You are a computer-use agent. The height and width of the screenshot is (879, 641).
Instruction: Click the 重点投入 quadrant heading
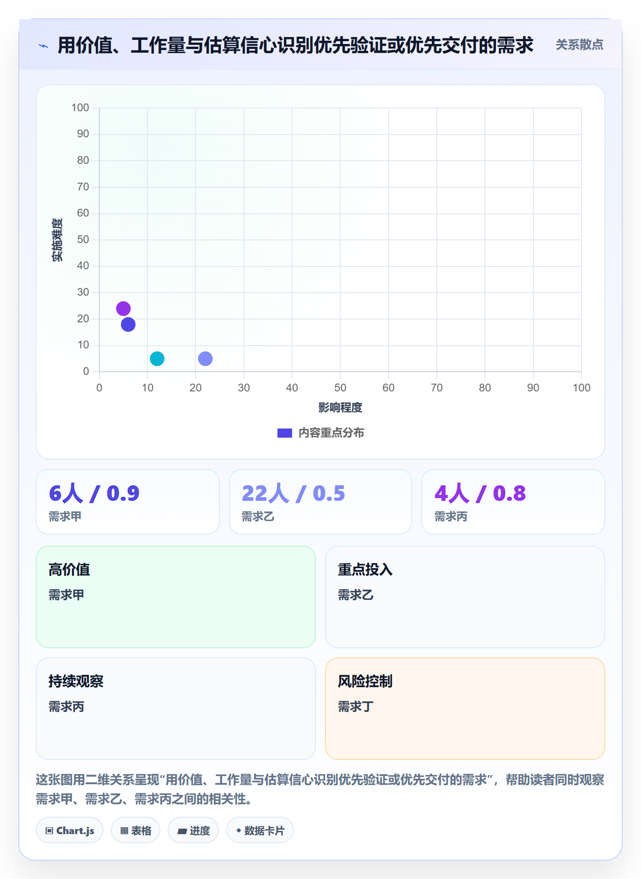point(365,570)
